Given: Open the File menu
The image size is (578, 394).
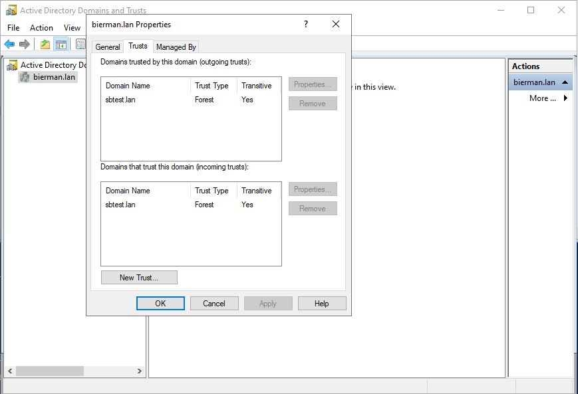Looking at the screenshot, I should 13,28.
